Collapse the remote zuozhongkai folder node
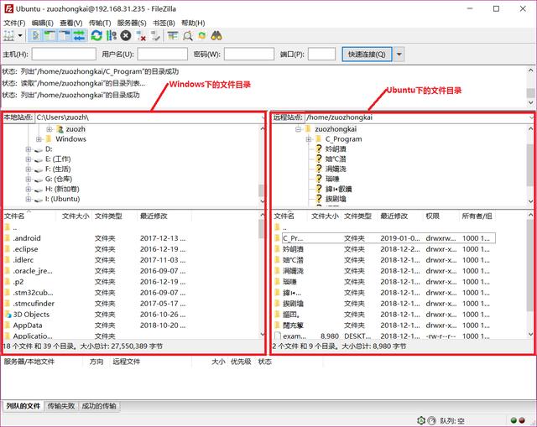537x427 pixels. [298, 129]
